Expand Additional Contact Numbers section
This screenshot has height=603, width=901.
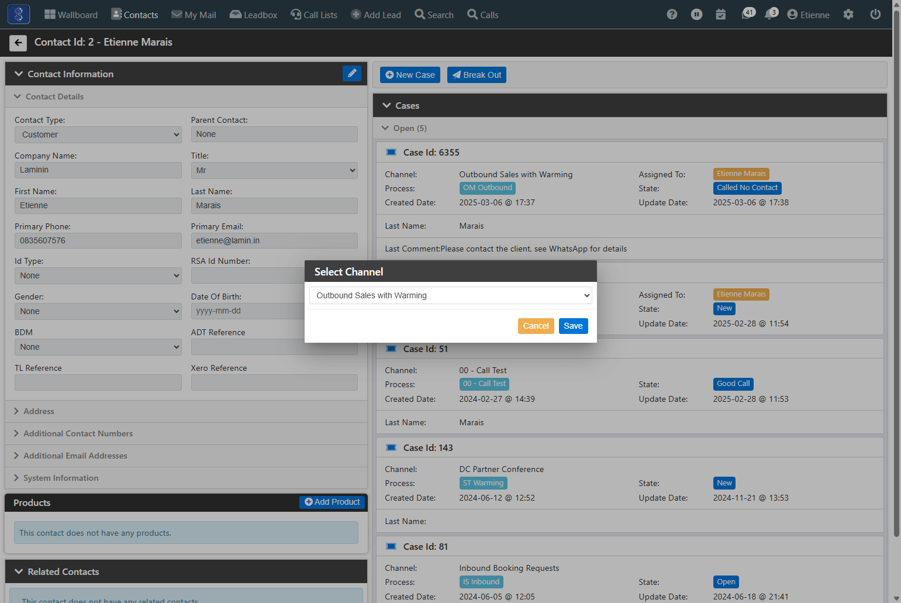point(186,433)
